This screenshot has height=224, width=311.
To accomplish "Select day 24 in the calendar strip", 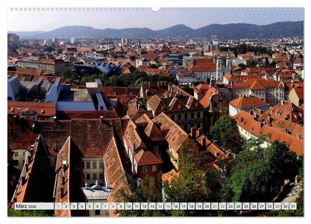I will (238, 206).
